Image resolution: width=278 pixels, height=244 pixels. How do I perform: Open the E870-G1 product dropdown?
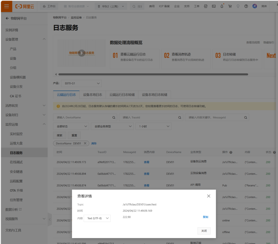click(81, 83)
